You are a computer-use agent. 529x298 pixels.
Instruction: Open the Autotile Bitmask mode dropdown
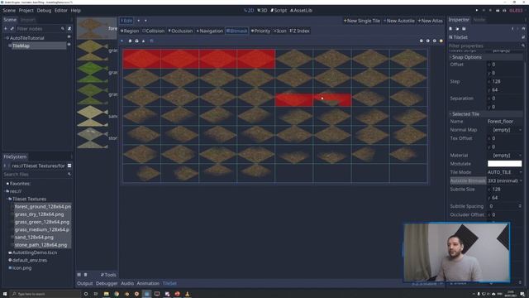pyautogui.click(x=505, y=180)
